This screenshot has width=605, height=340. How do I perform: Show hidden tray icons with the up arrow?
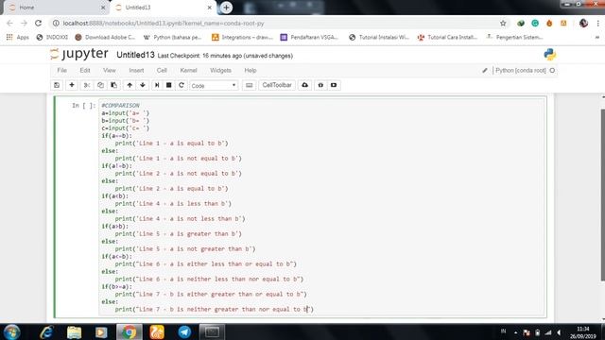(515, 332)
